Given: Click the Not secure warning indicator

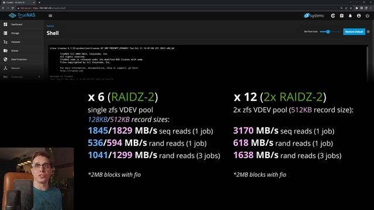Looking at the screenshot, I should 25,8.
